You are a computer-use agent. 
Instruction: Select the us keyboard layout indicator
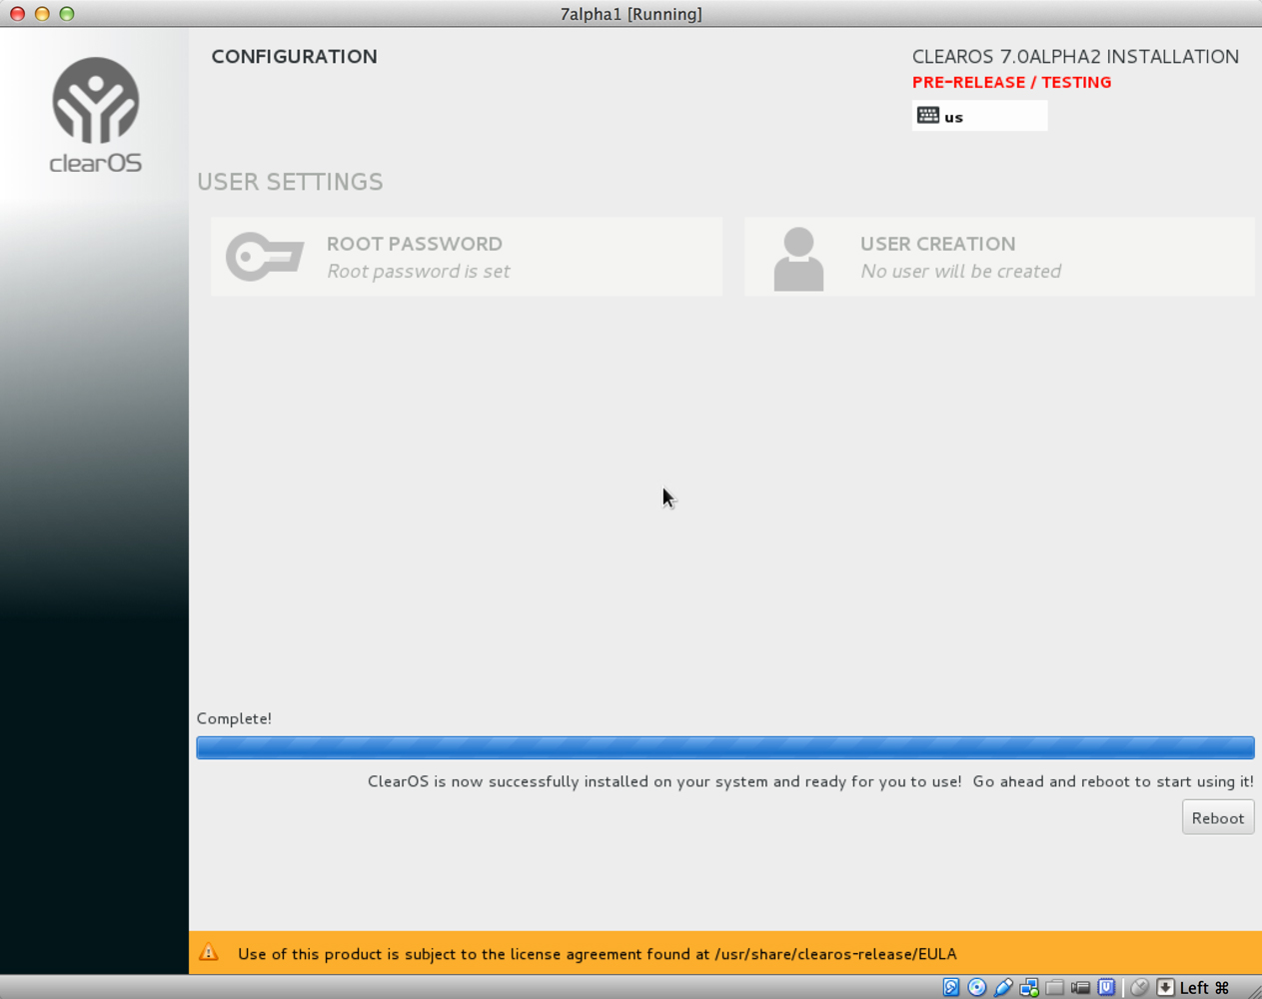979,116
